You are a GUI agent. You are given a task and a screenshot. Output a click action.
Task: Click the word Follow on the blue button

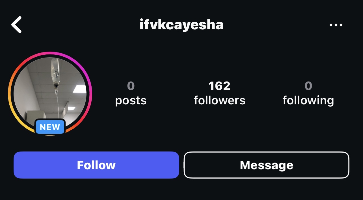96,165
